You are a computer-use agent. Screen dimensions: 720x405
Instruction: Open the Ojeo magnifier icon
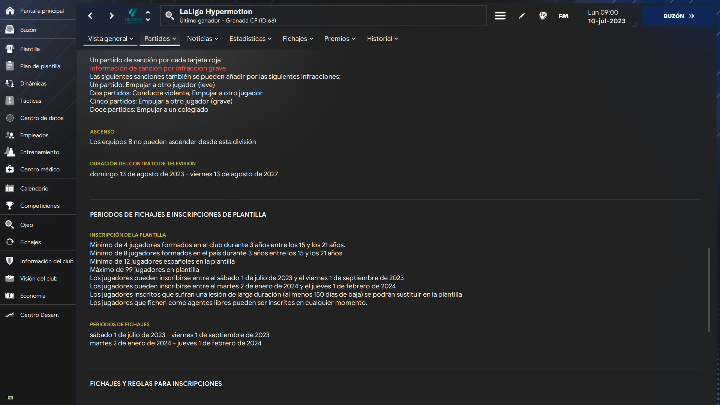10,225
